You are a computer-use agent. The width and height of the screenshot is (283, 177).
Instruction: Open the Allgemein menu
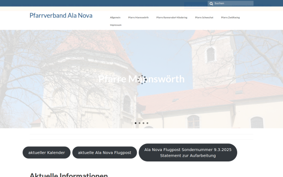click(115, 17)
